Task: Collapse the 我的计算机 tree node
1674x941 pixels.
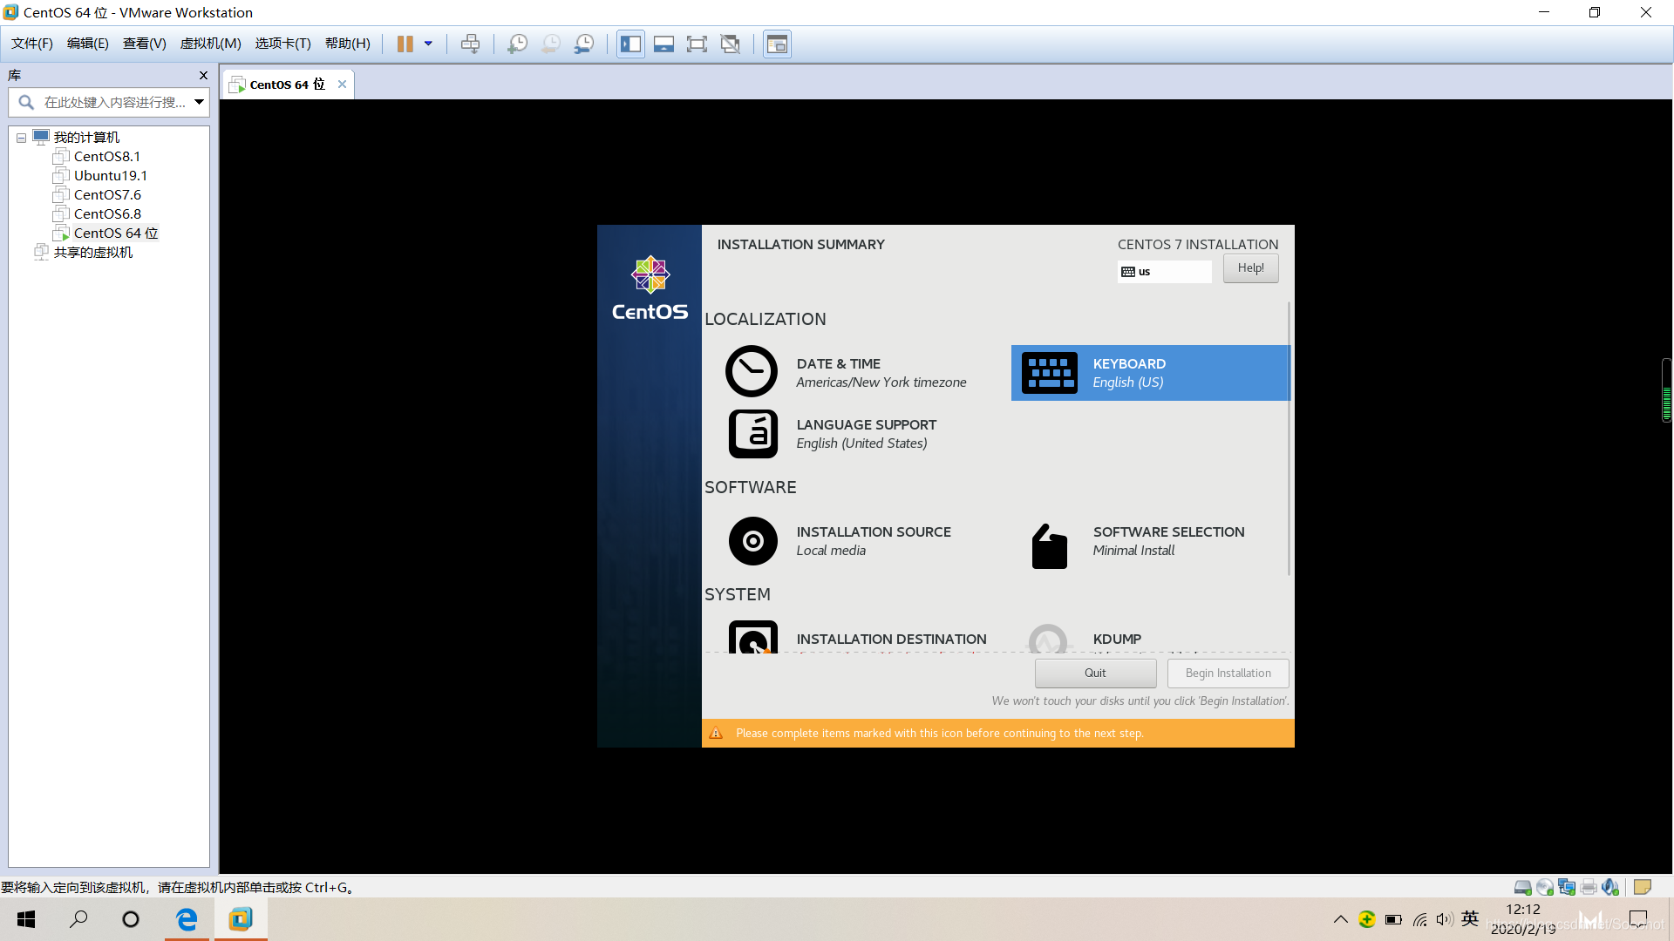Action: pyautogui.click(x=21, y=138)
